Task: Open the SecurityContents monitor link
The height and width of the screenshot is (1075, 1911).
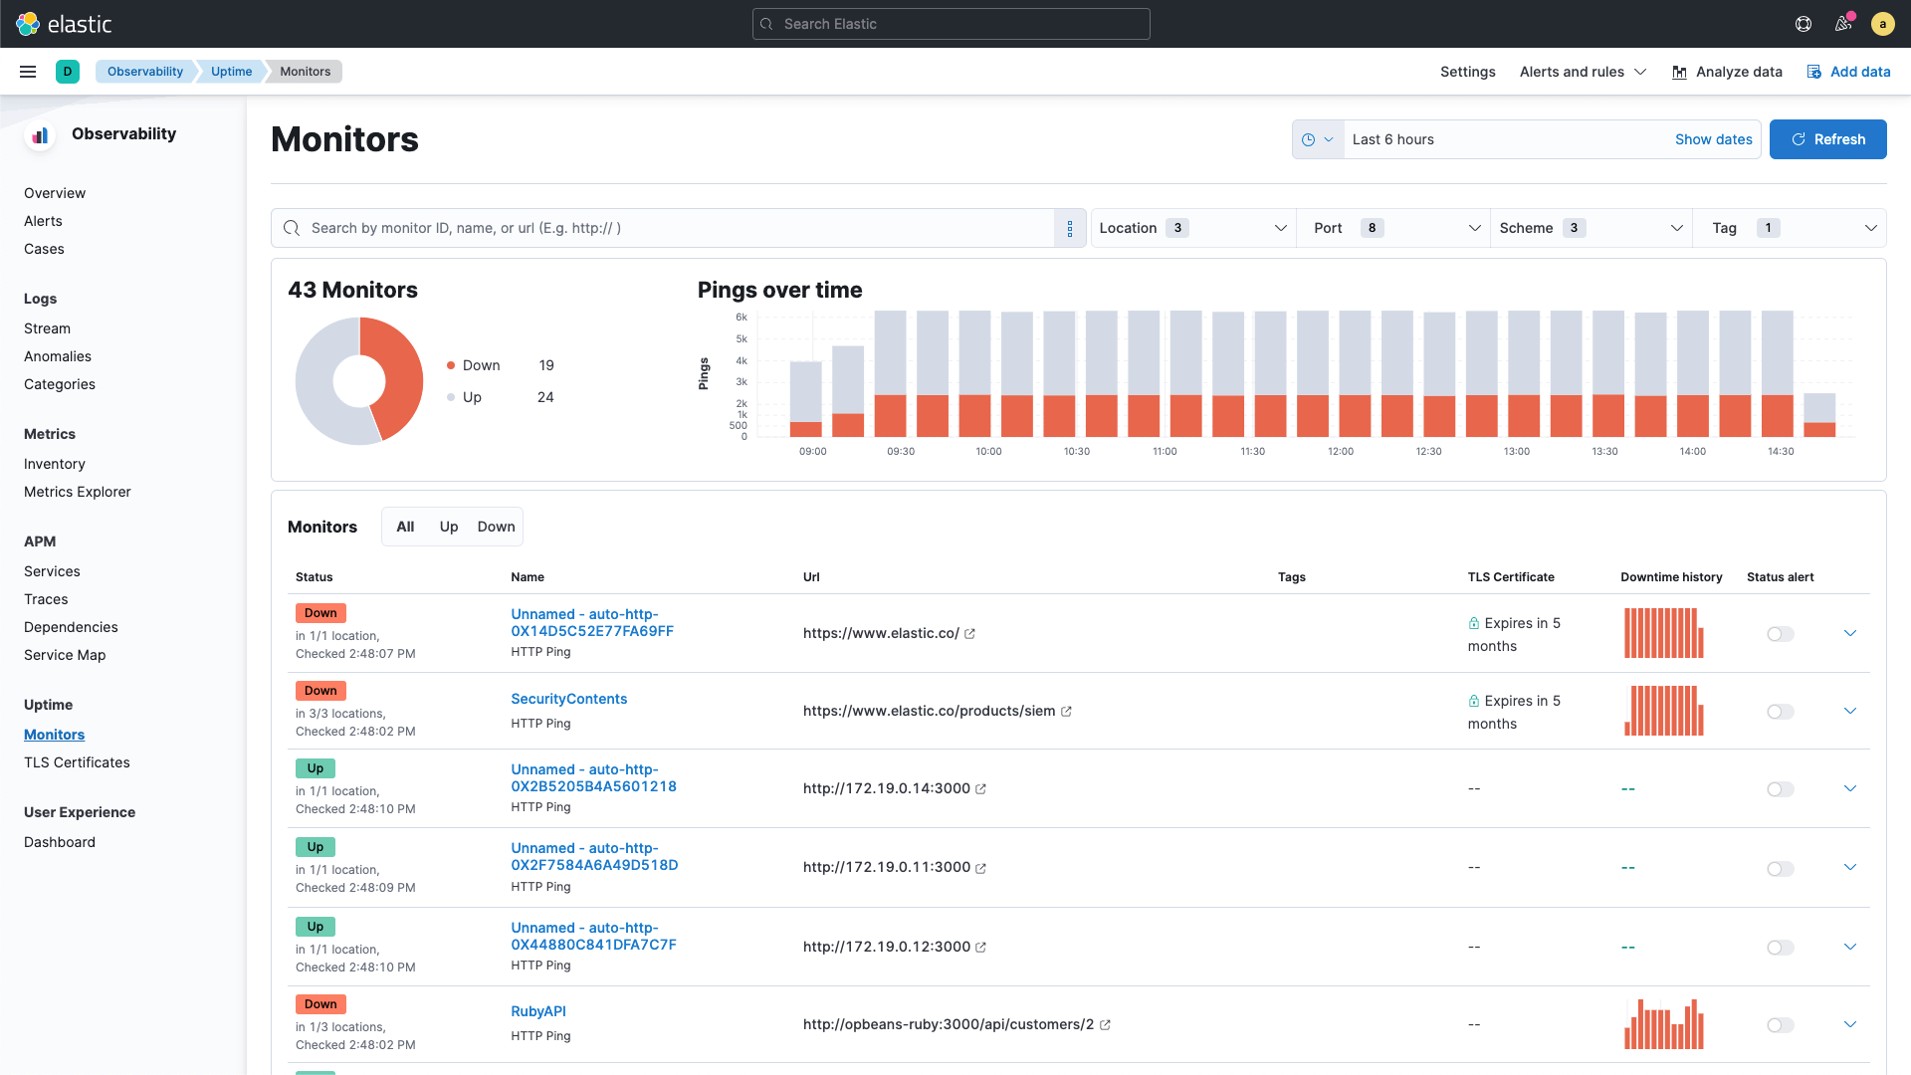Action: 568,699
